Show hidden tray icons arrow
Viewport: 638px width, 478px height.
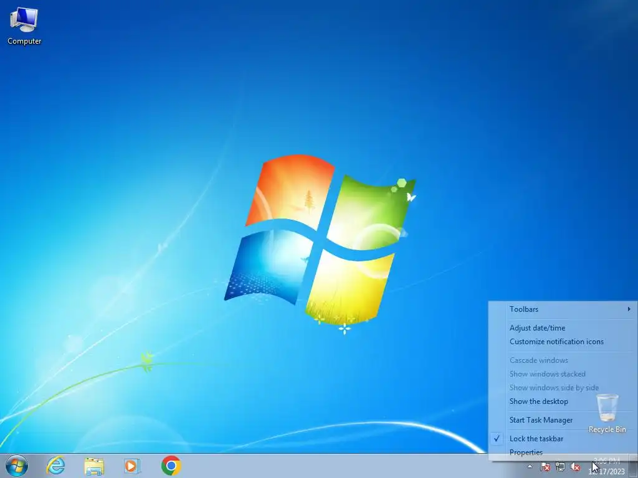530,466
